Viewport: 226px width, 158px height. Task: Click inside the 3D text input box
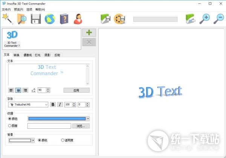[47, 75]
